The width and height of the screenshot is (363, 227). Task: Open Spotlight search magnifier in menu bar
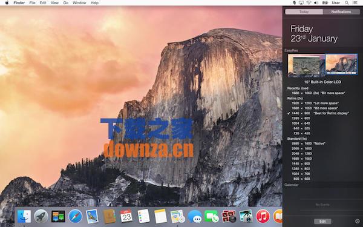(x=347, y=3)
